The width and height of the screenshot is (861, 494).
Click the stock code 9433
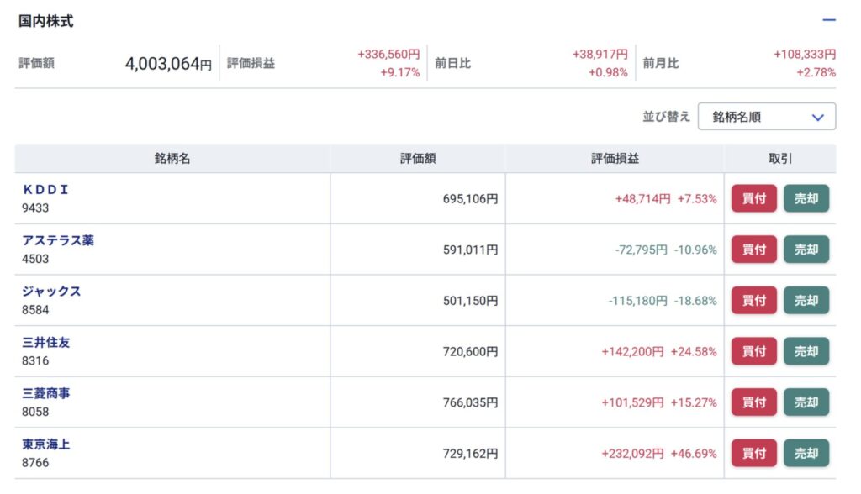(35, 208)
